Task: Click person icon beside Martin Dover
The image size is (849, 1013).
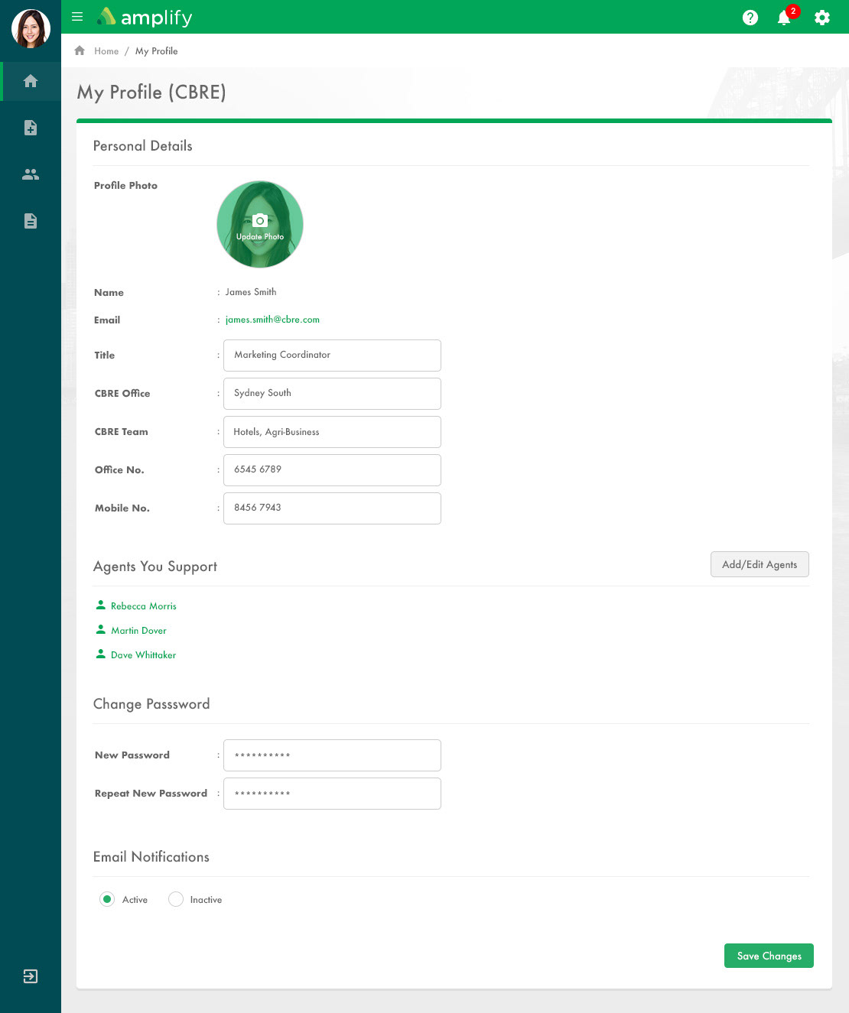Action: click(x=100, y=629)
